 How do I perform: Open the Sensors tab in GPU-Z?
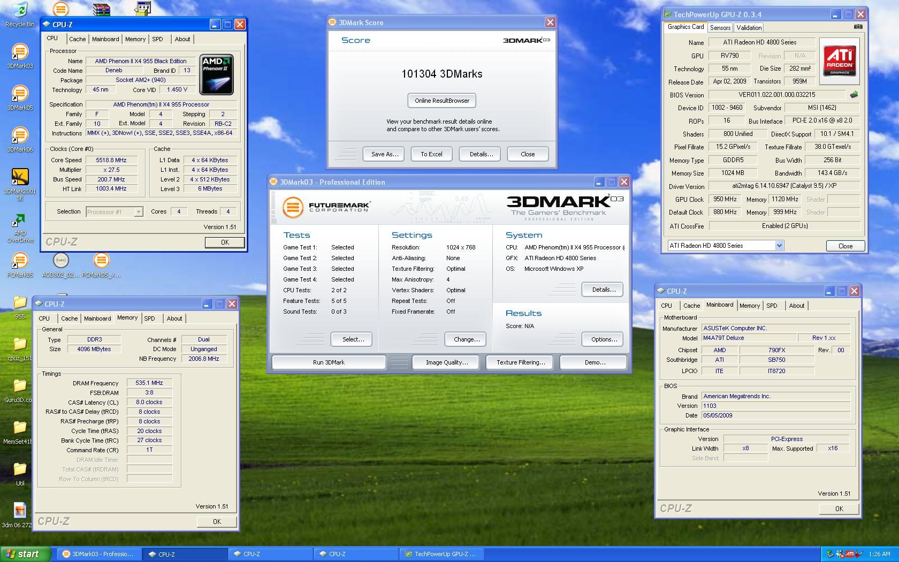720,28
